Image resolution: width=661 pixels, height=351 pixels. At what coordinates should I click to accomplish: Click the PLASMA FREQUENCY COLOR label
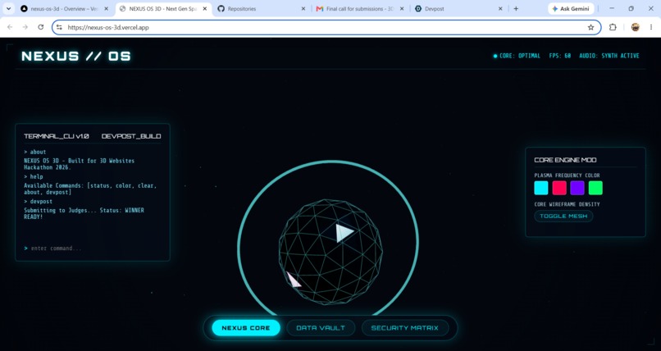tap(567, 175)
